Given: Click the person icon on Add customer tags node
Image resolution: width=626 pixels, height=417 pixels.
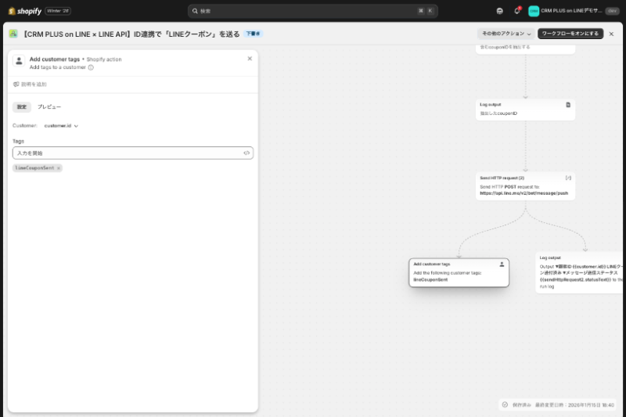Looking at the screenshot, I should coord(502,264).
